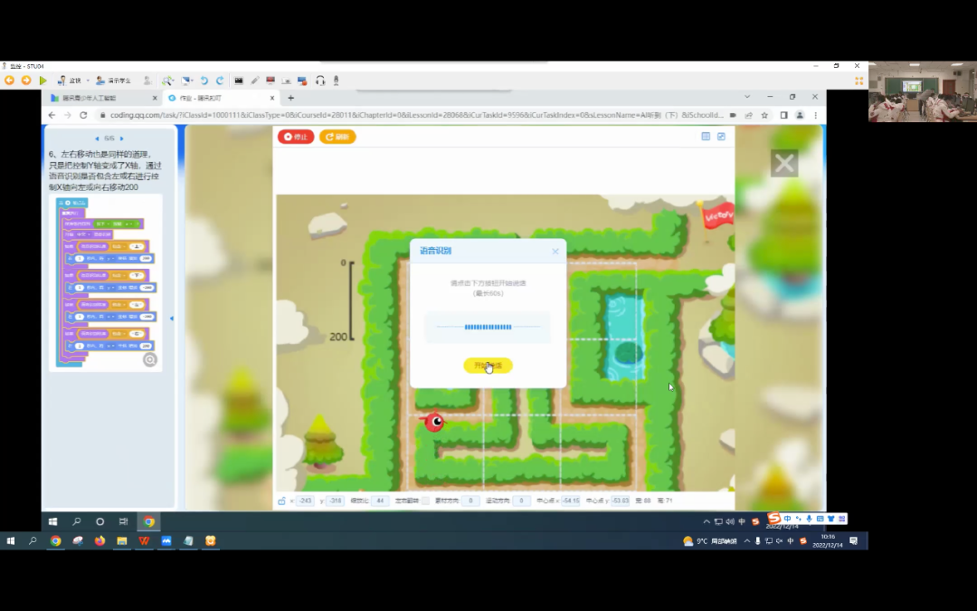Click the scale field showing 44

[379, 501]
